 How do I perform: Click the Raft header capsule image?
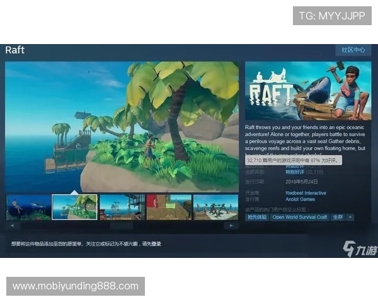[x=307, y=91]
